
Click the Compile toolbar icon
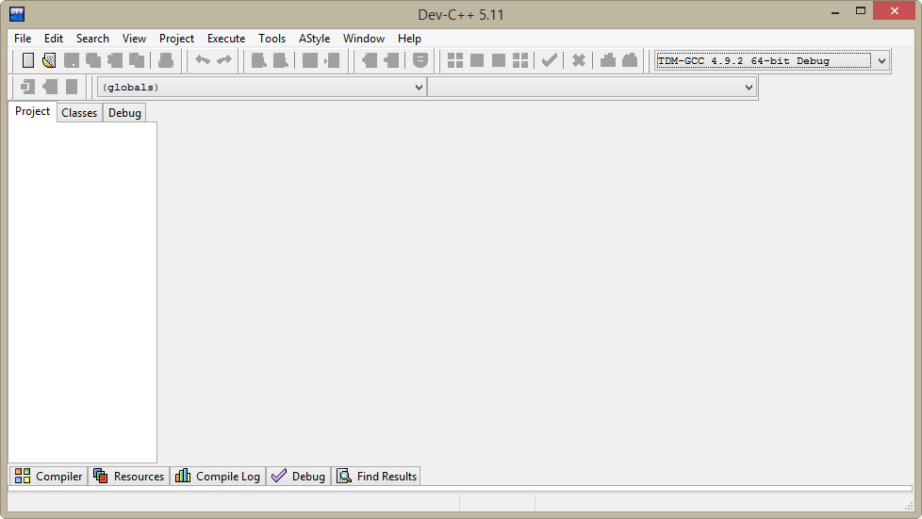455,60
